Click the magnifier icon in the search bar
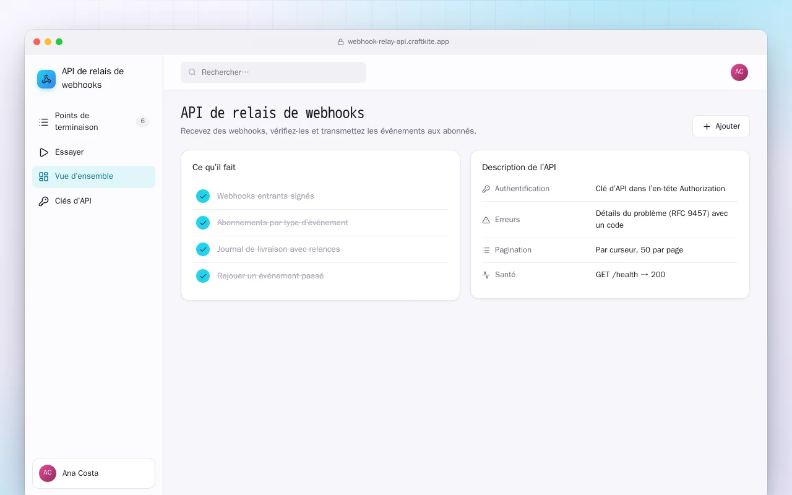 pyautogui.click(x=192, y=72)
